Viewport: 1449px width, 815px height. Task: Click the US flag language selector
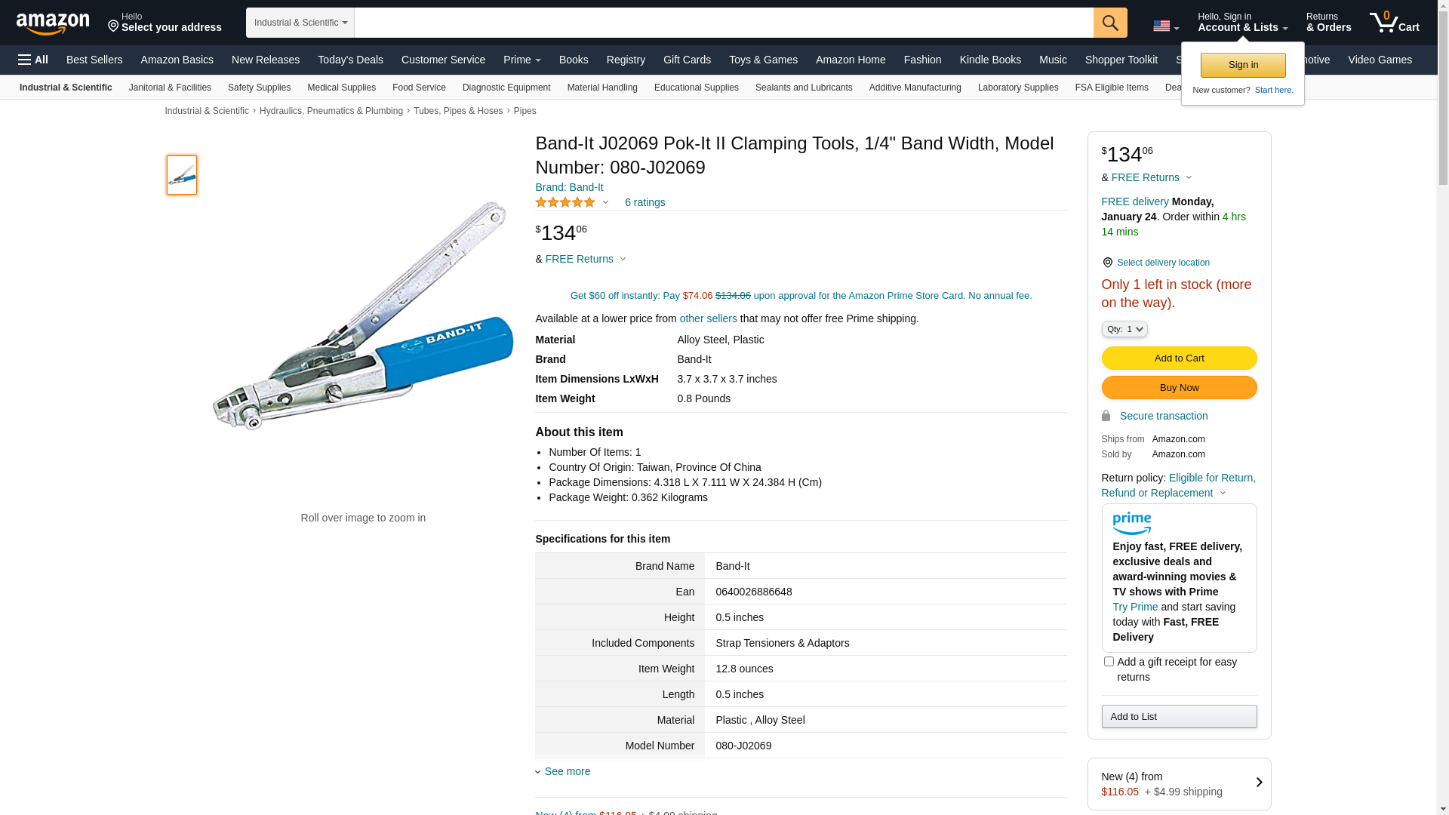tap(1165, 26)
